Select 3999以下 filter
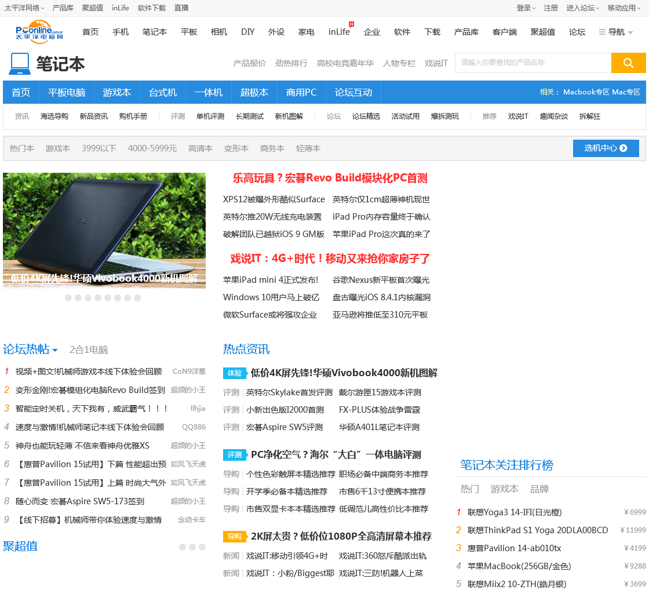The height and width of the screenshot is (590, 649). point(99,148)
